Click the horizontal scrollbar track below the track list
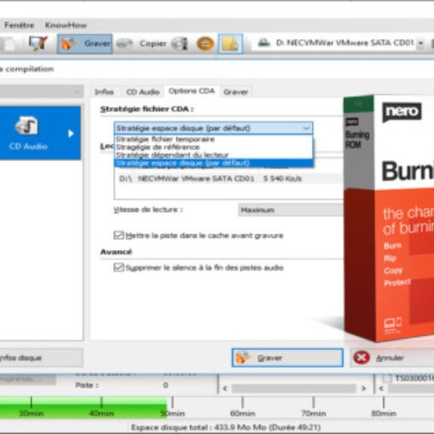This screenshot has height=434, width=434. 293,388
